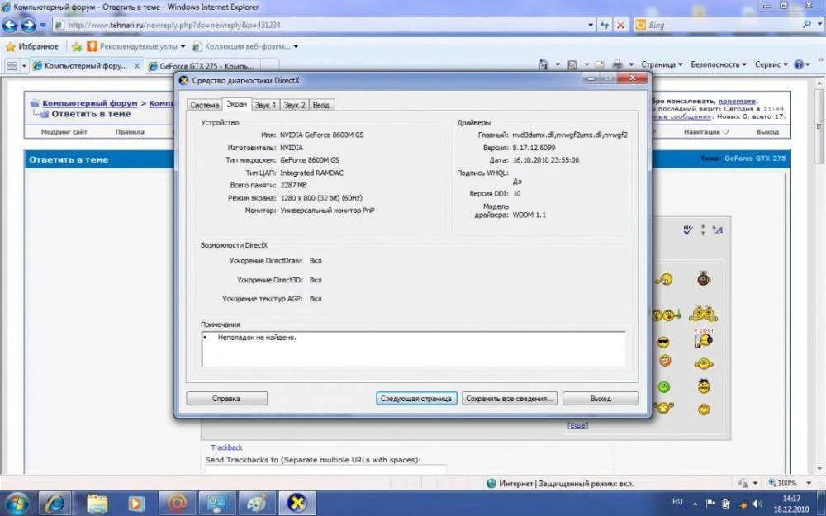826x516 pixels.
Task: Click the volume speaker tray icon
Action: coord(757,504)
